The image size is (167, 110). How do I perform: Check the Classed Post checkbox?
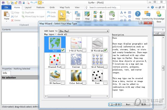(x=63, y=66)
